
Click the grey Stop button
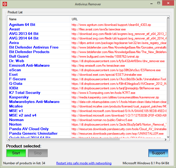click(38, 153)
